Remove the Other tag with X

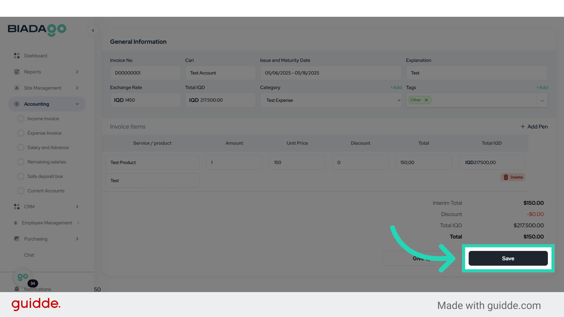[x=426, y=100]
